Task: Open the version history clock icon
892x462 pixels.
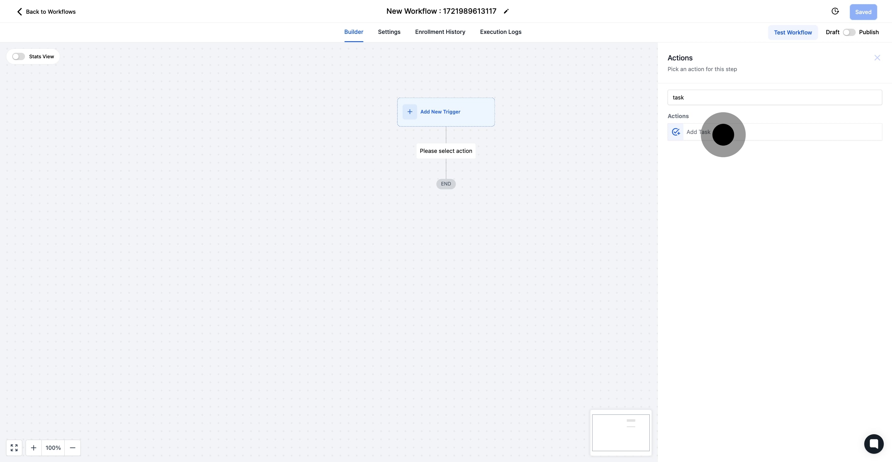Action: [x=835, y=11]
